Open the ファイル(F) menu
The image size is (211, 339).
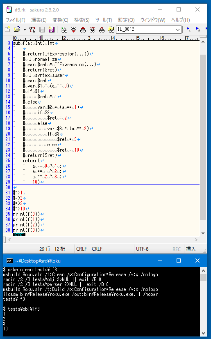pos(15,20)
